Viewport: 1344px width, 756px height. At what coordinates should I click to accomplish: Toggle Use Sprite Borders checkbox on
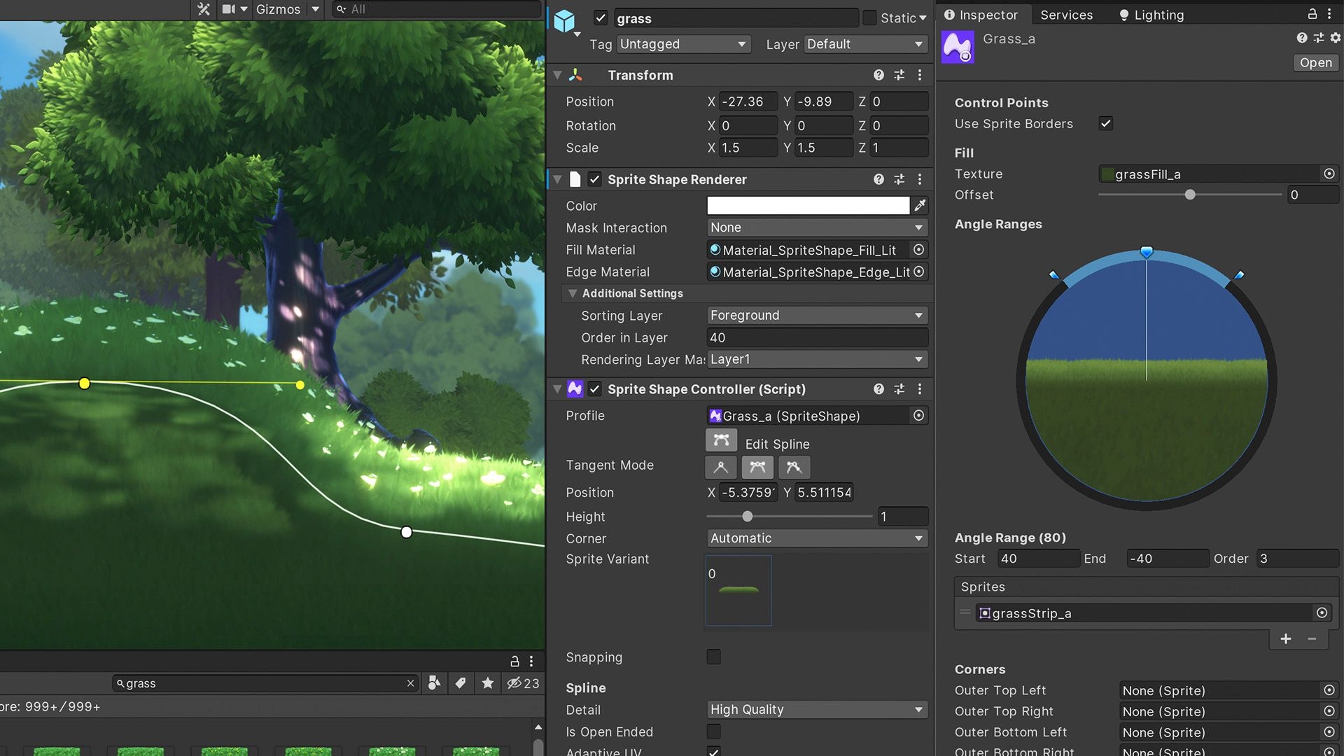click(x=1103, y=124)
